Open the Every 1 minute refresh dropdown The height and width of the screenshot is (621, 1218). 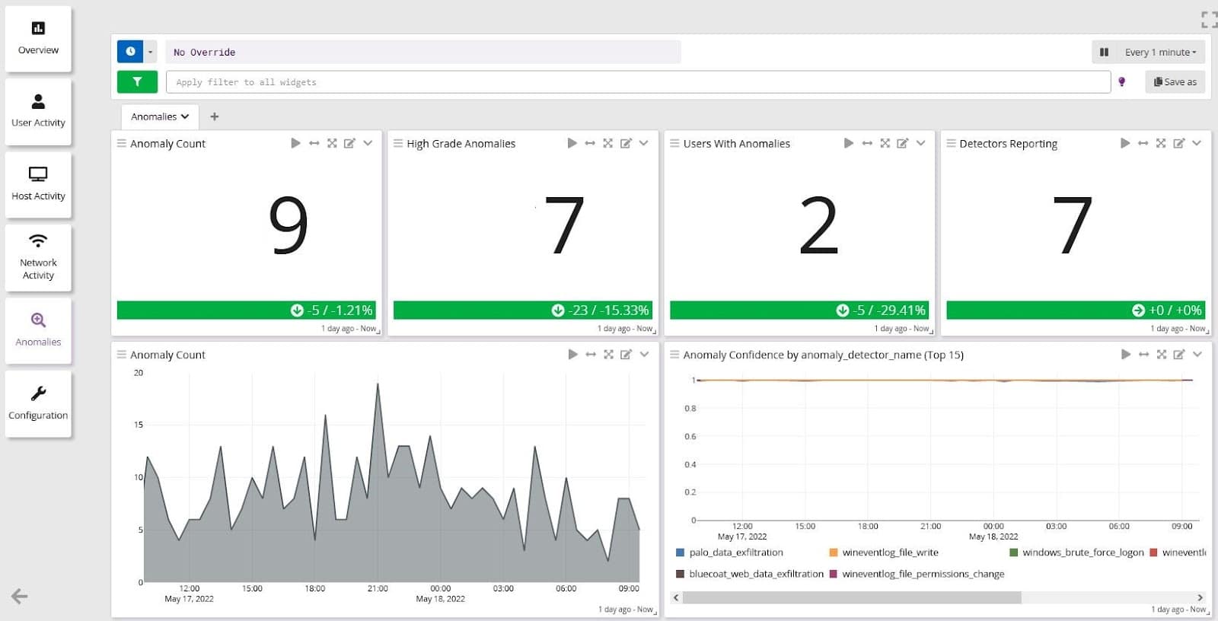tap(1160, 52)
